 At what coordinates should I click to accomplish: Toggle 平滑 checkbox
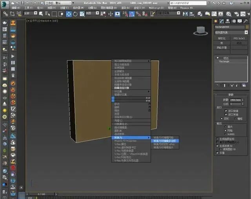[x=217, y=153]
